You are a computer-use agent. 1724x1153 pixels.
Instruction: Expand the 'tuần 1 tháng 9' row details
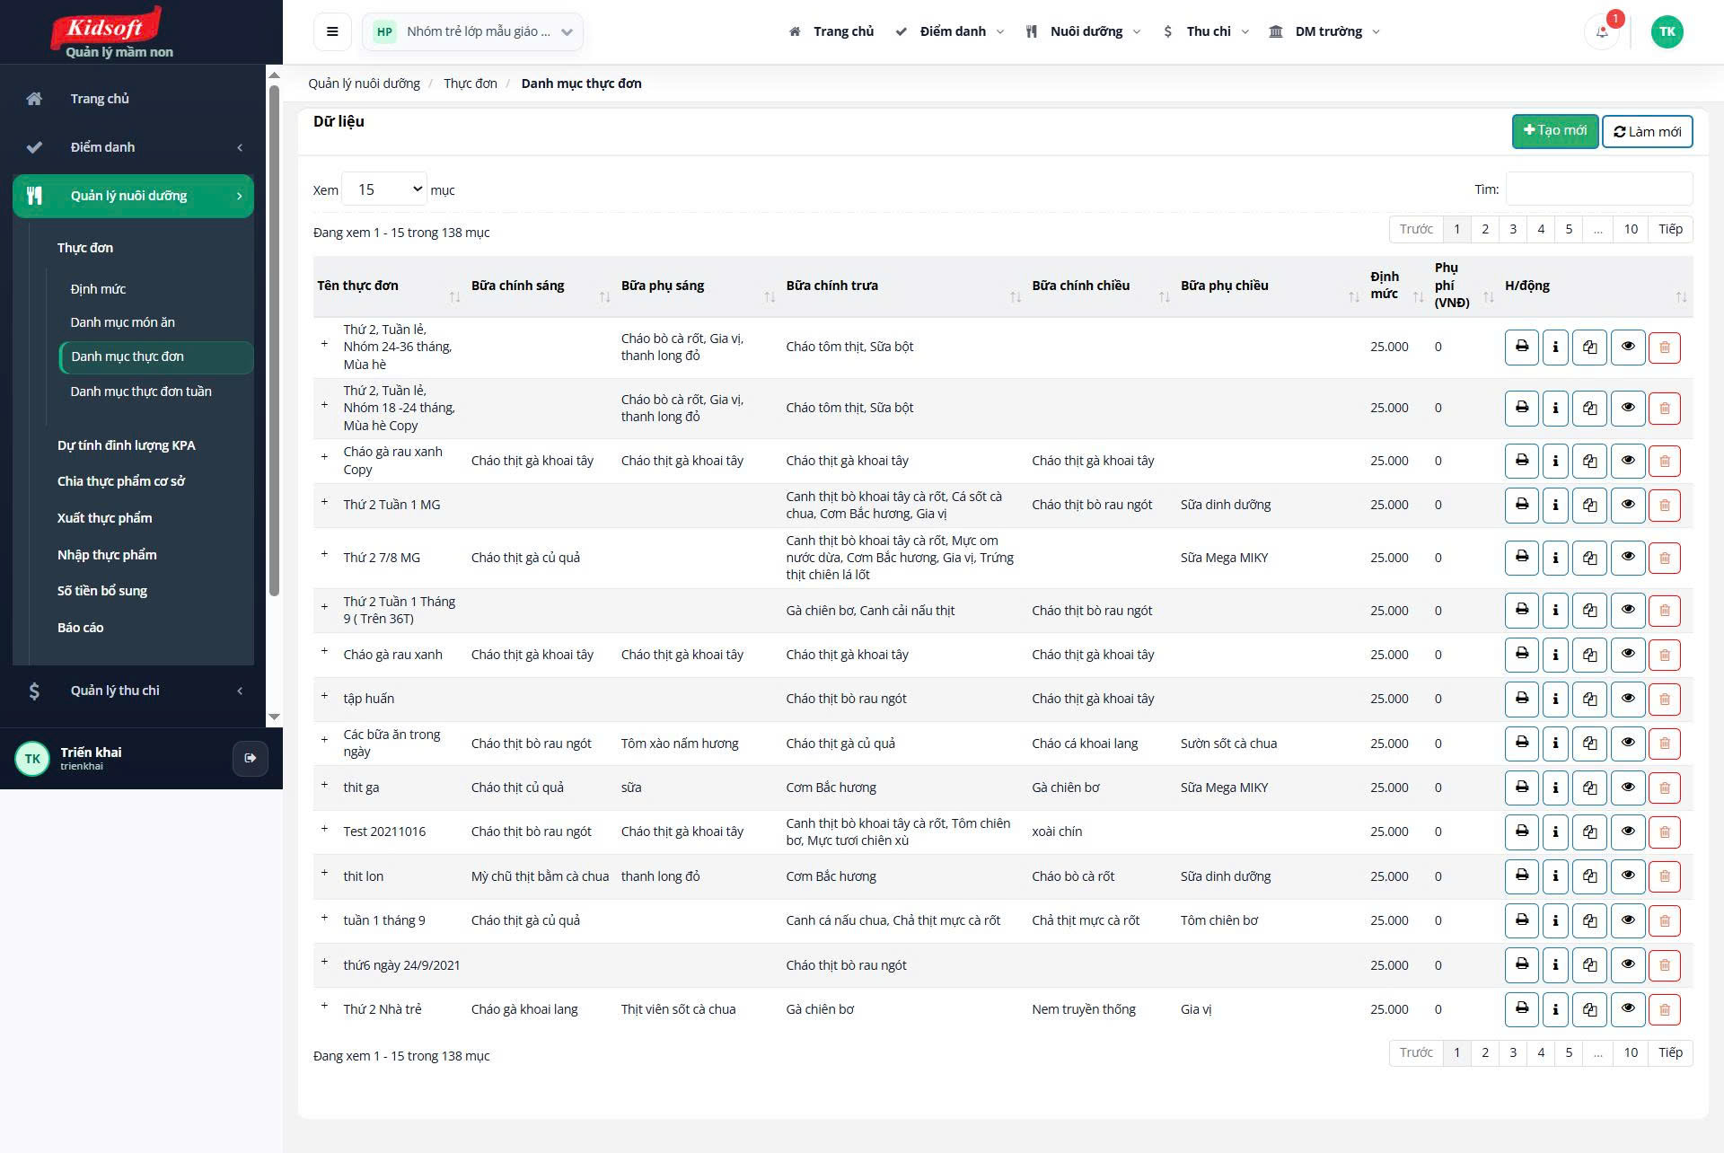coord(324,918)
